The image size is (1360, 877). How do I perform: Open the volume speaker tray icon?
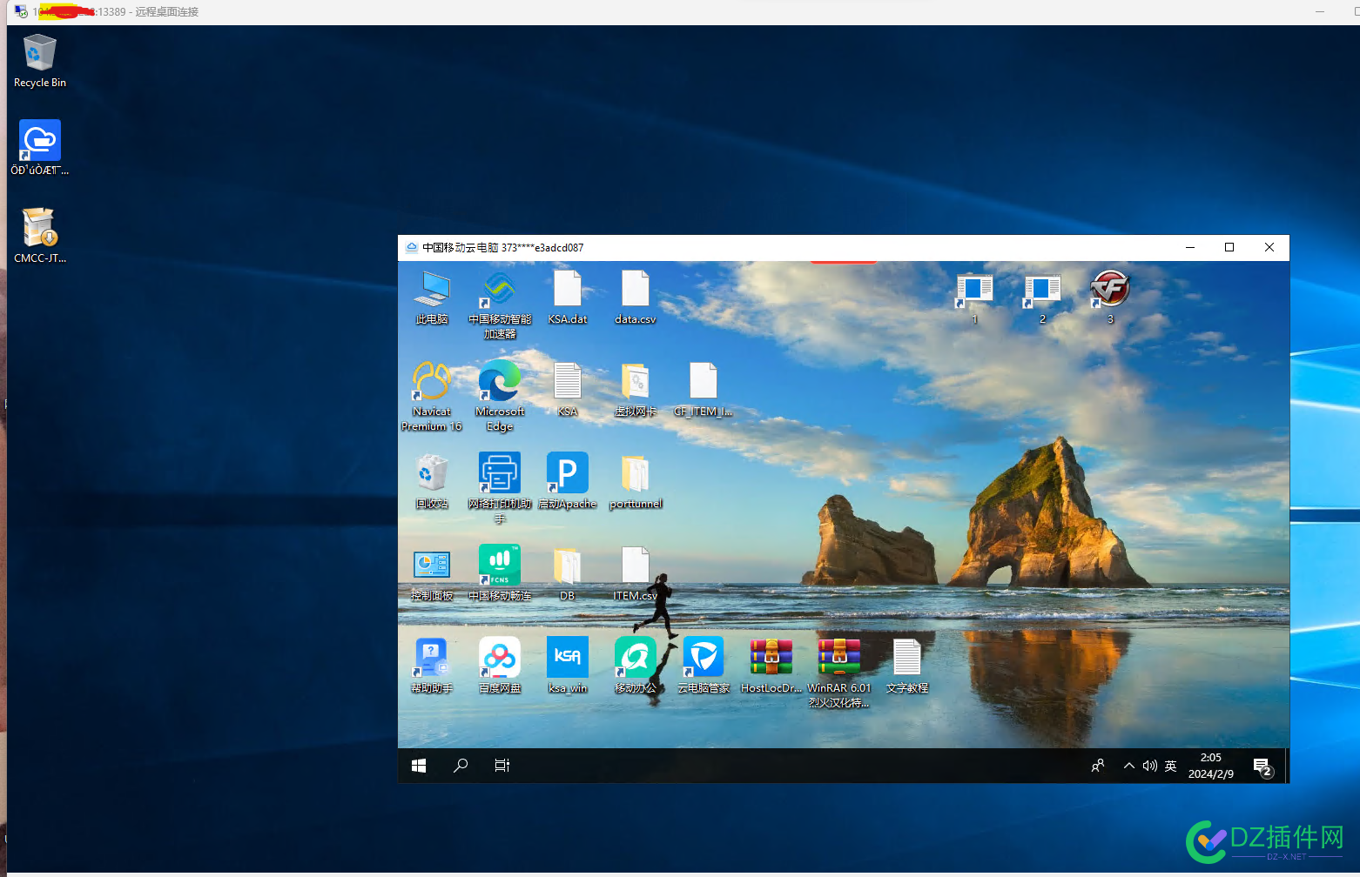1150,766
